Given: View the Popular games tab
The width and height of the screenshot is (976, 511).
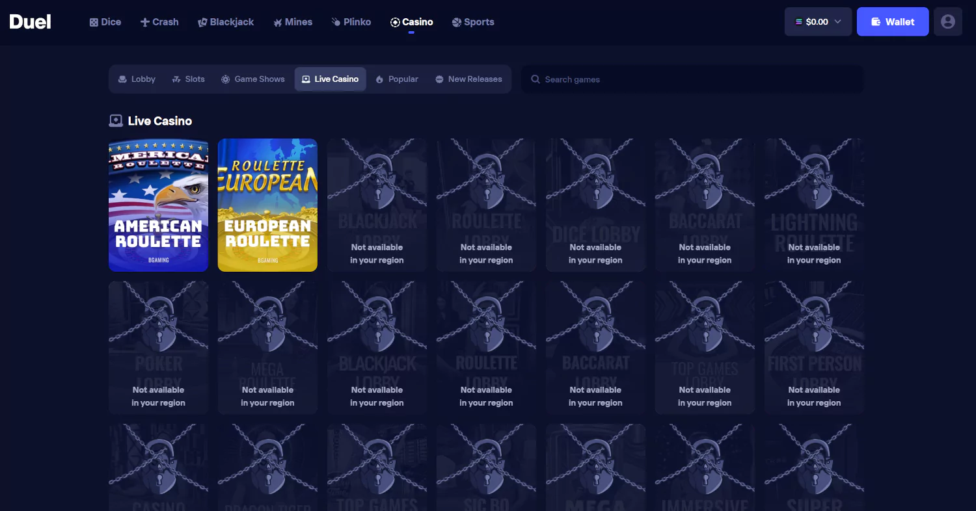Looking at the screenshot, I should 397,79.
